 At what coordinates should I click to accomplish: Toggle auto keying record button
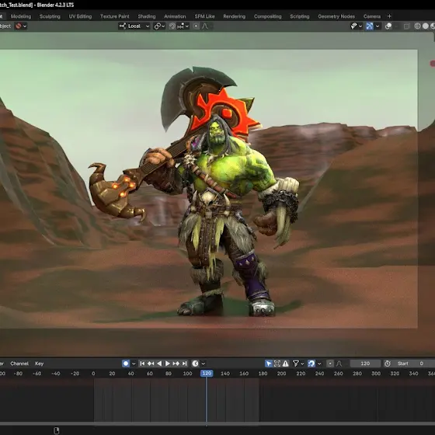(126, 364)
